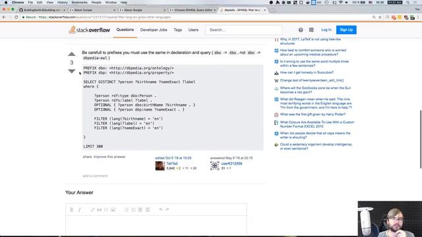
Task: Click the share link under the answer
Action: point(87,157)
